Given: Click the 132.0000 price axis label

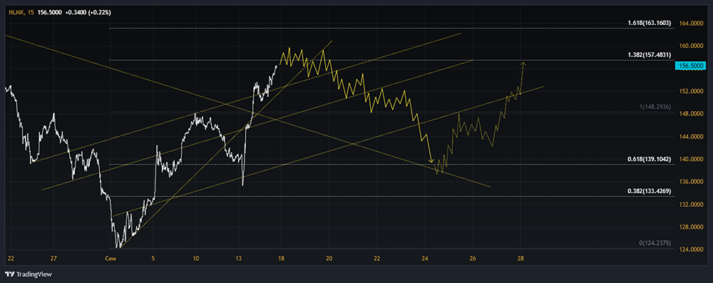Looking at the screenshot, I should tap(691, 205).
